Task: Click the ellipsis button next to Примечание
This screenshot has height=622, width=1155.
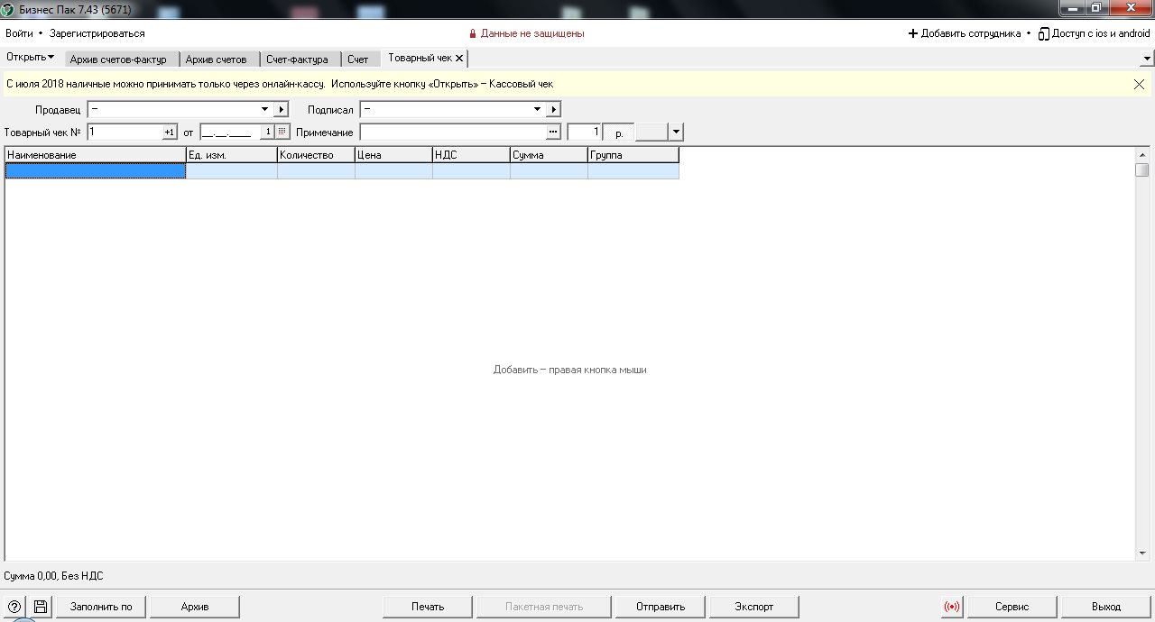Action: (553, 132)
